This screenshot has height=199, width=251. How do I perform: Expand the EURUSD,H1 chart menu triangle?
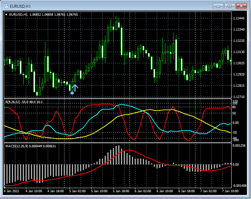tap(6, 15)
